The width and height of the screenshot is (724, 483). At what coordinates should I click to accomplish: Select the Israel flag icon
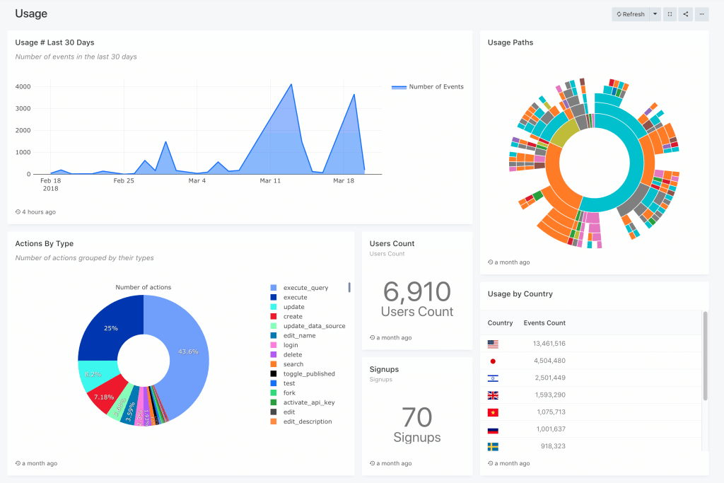(x=493, y=378)
